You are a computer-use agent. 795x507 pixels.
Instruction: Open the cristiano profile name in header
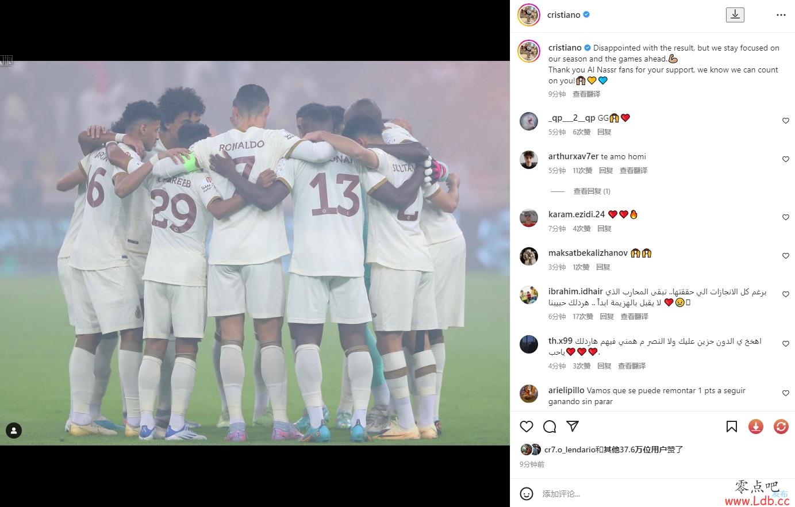coord(563,15)
